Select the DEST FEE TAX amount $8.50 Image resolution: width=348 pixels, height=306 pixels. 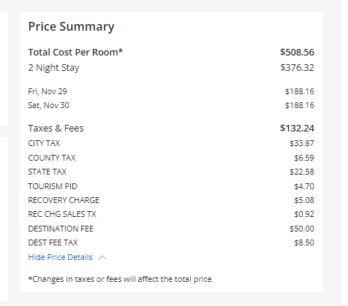[304, 242]
